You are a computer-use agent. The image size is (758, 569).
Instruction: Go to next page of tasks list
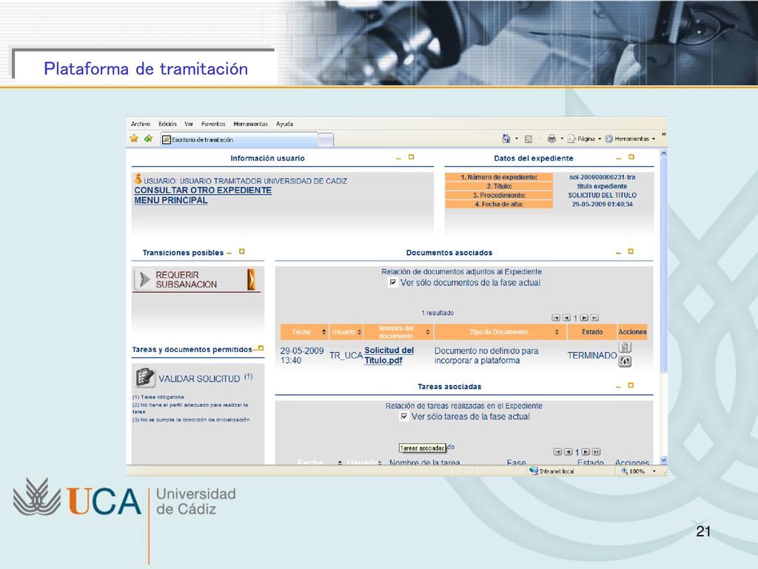point(586,452)
